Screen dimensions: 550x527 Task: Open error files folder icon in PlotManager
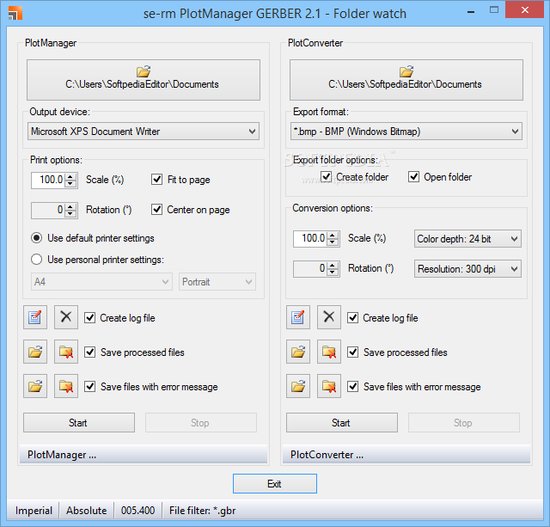click(35, 386)
